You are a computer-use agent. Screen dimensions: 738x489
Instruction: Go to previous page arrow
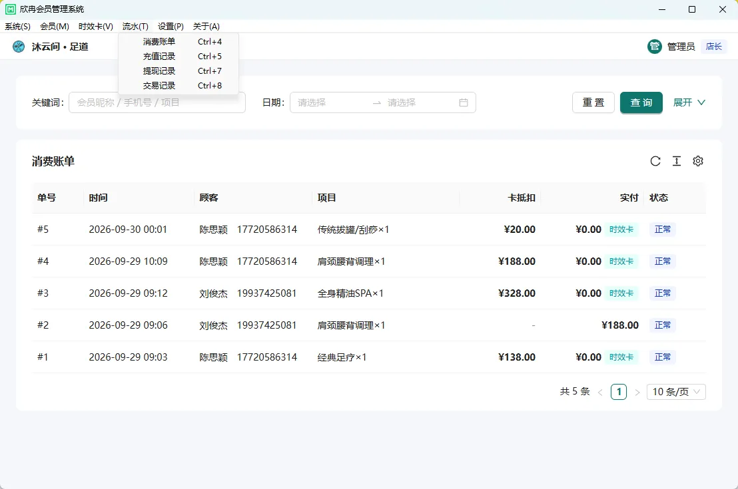[x=600, y=392]
